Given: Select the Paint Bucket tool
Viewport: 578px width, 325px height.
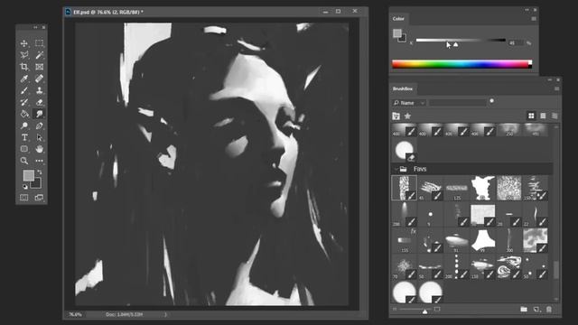Looking at the screenshot, I should (24, 114).
